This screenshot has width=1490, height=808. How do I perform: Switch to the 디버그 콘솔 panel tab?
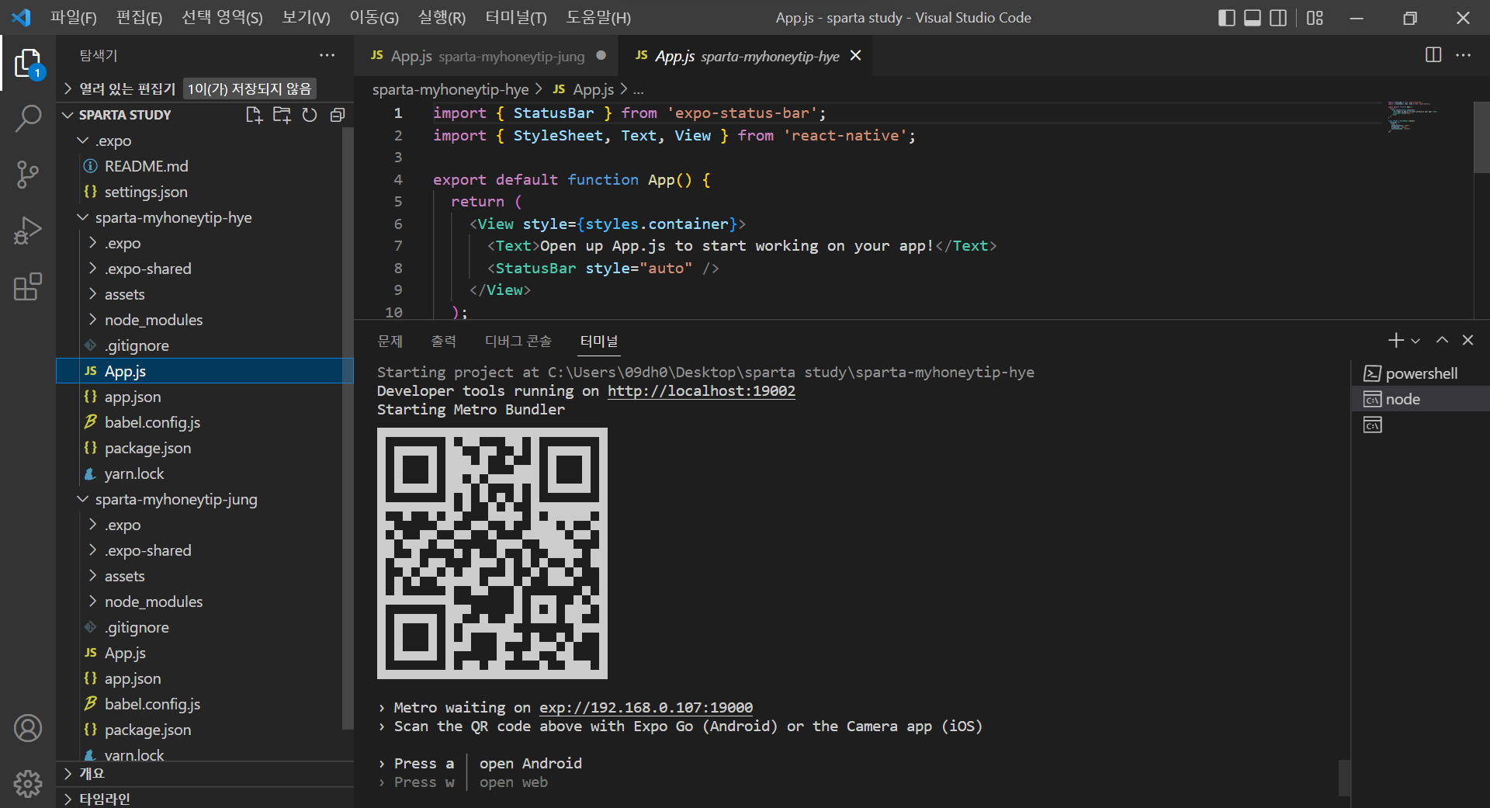coord(518,341)
